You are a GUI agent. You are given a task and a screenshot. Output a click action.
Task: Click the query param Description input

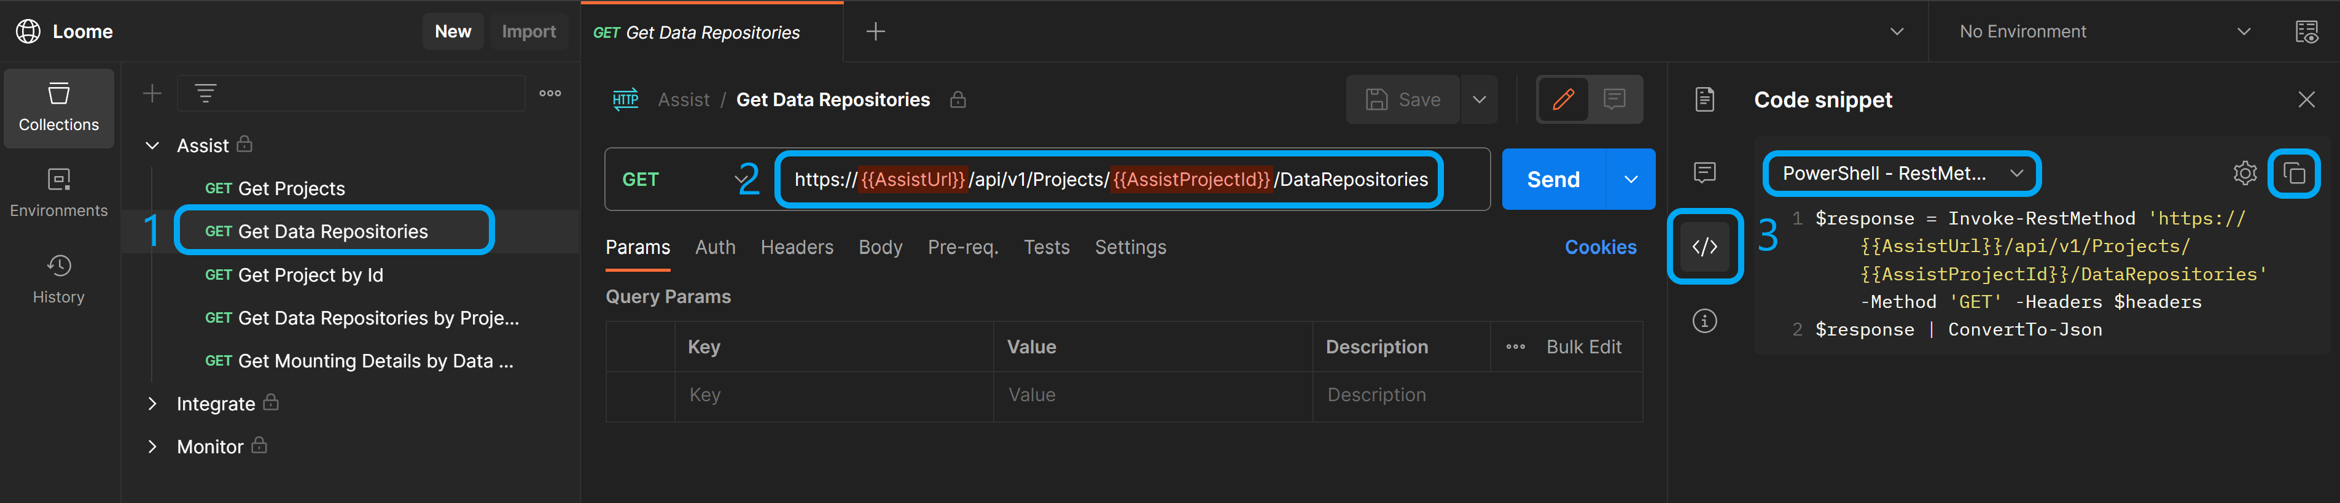[1477, 395]
